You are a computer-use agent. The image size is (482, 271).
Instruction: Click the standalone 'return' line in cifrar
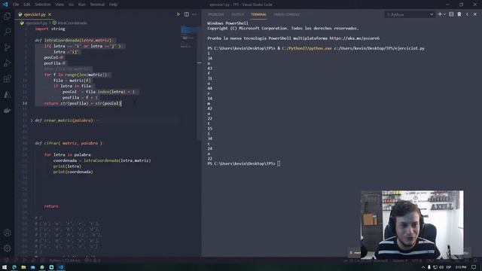click(x=51, y=206)
